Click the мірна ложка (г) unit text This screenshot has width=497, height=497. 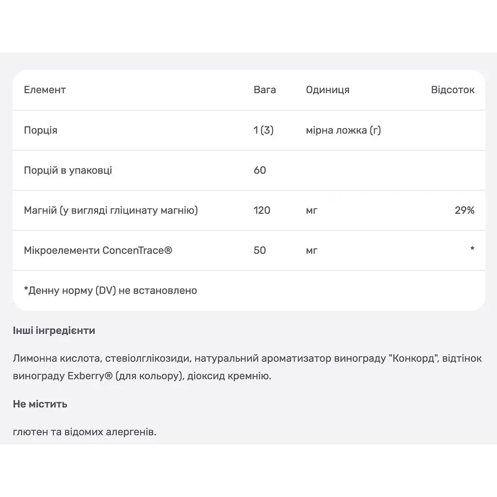coord(343,130)
